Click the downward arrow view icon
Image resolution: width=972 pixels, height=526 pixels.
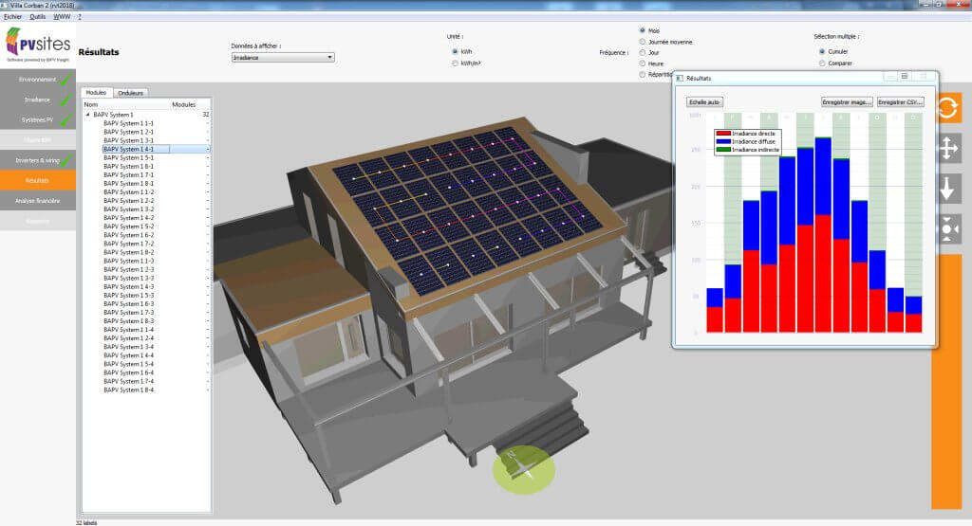click(x=949, y=189)
